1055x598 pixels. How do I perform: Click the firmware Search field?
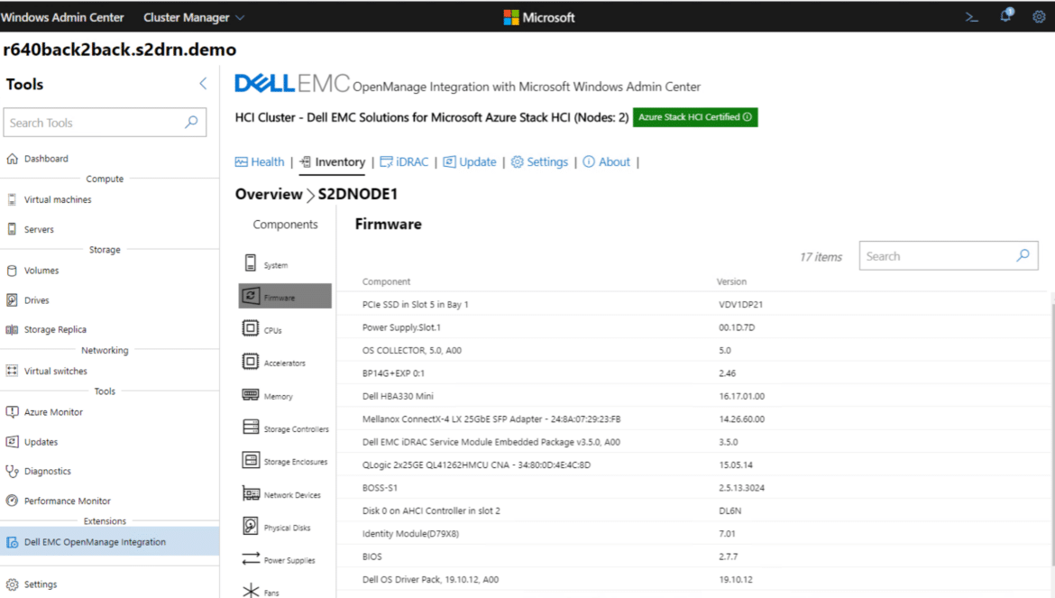click(948, 255)
